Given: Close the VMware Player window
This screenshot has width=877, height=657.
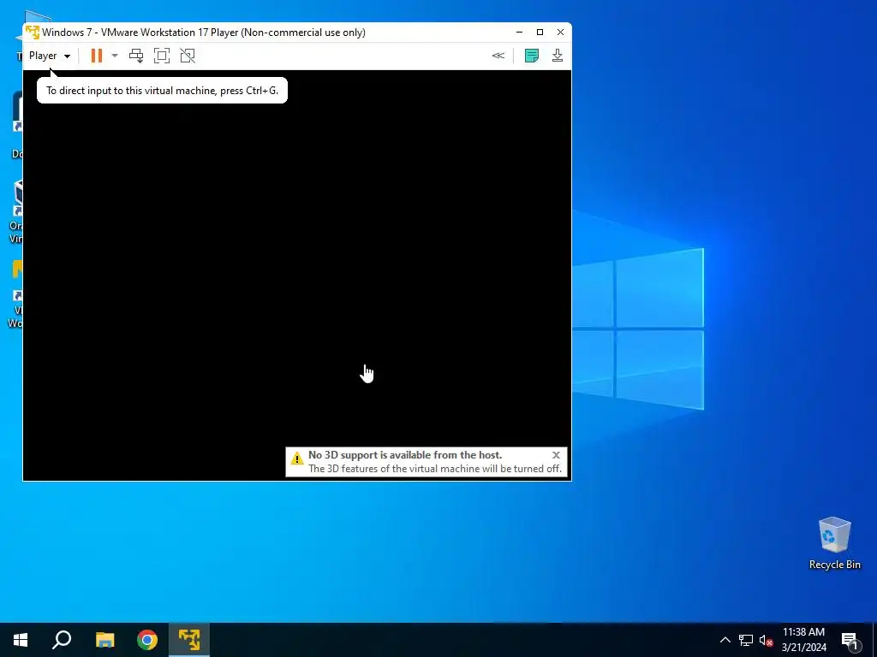Looking at the screenshot, I should pyautogui.click(x=560, y=33).
